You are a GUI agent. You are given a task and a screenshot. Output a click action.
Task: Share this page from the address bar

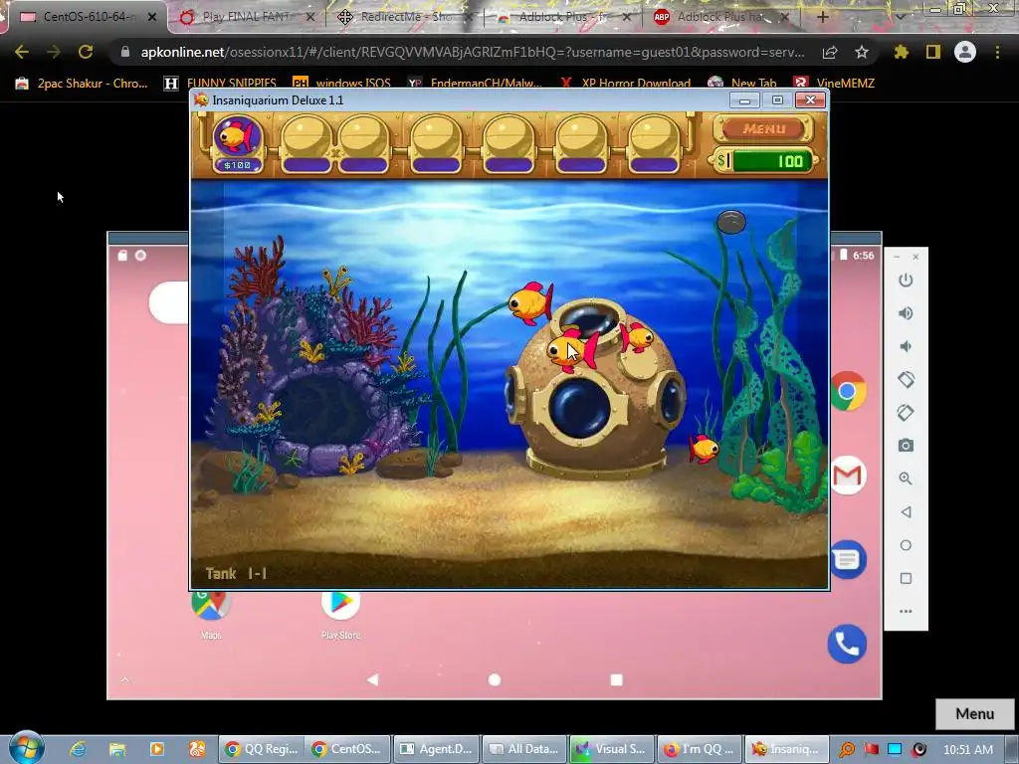[830, 52]
